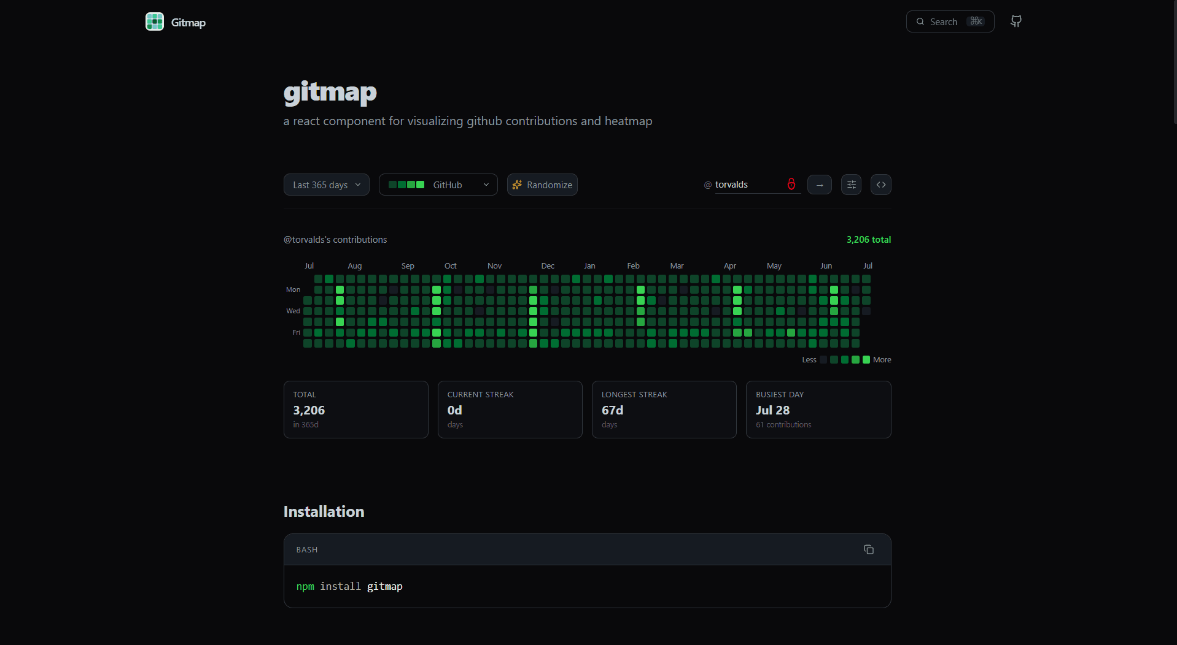This screenshot has width=1177, height=645.
Task: Click the Less legend label
Action: (809, 360)
